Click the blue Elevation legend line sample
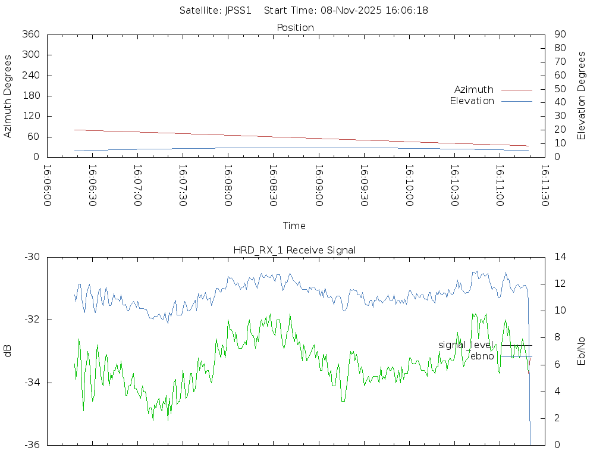The width and height of the screenshot is (609, 457). (x=516, y=101)
